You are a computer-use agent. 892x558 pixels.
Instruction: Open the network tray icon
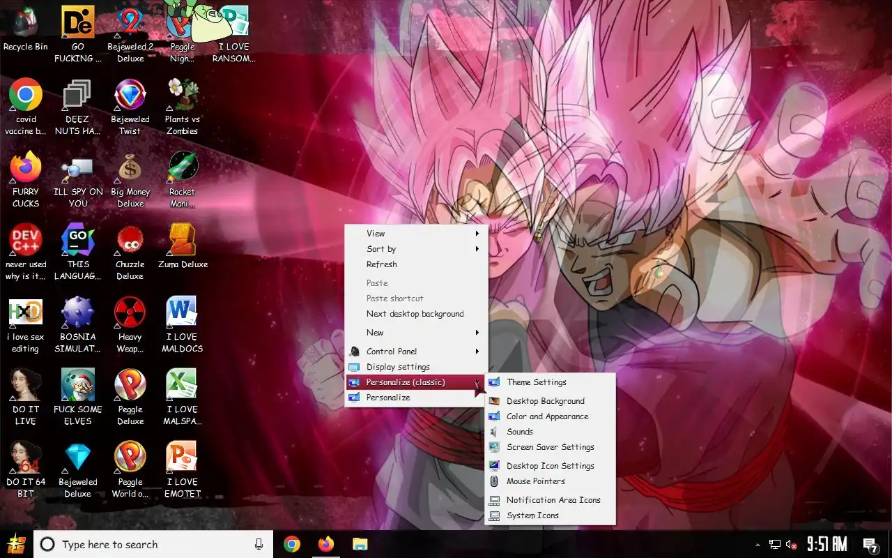click(775, 545)
